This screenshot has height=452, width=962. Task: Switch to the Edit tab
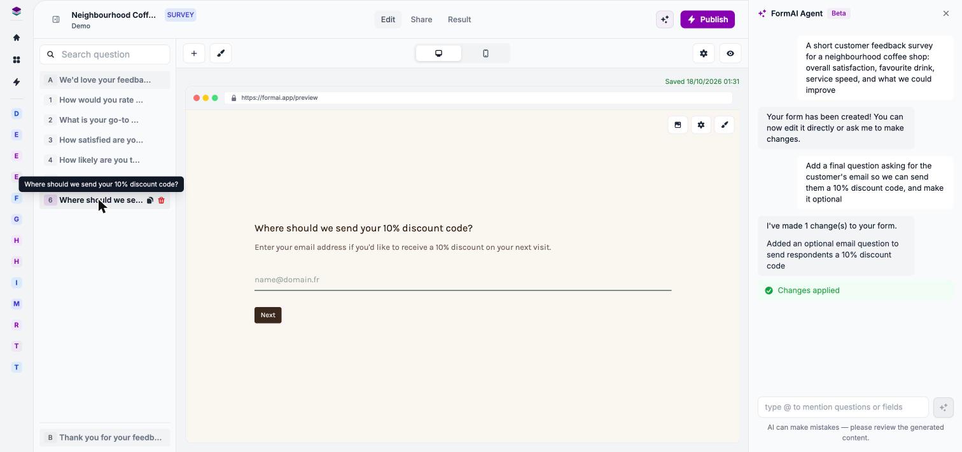(388, 20)
